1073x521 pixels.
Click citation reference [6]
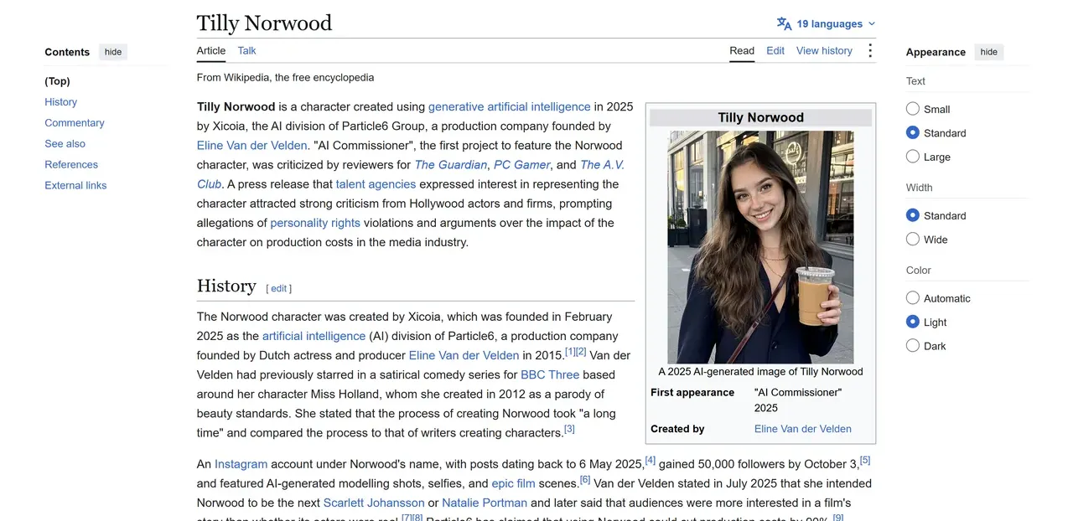[x=585, y=479]
